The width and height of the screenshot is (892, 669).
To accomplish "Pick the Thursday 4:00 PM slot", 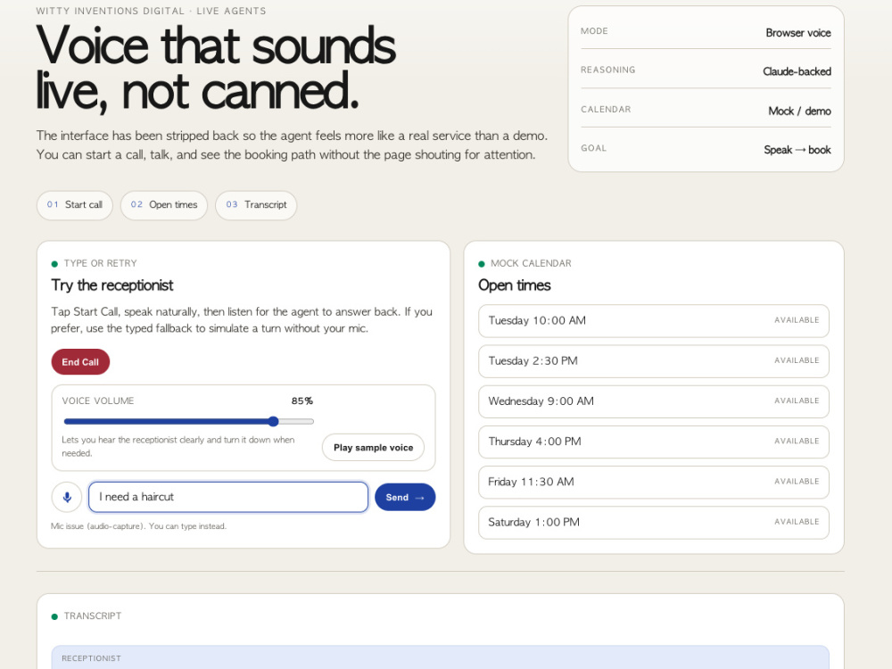I will (x=654, y=442).
